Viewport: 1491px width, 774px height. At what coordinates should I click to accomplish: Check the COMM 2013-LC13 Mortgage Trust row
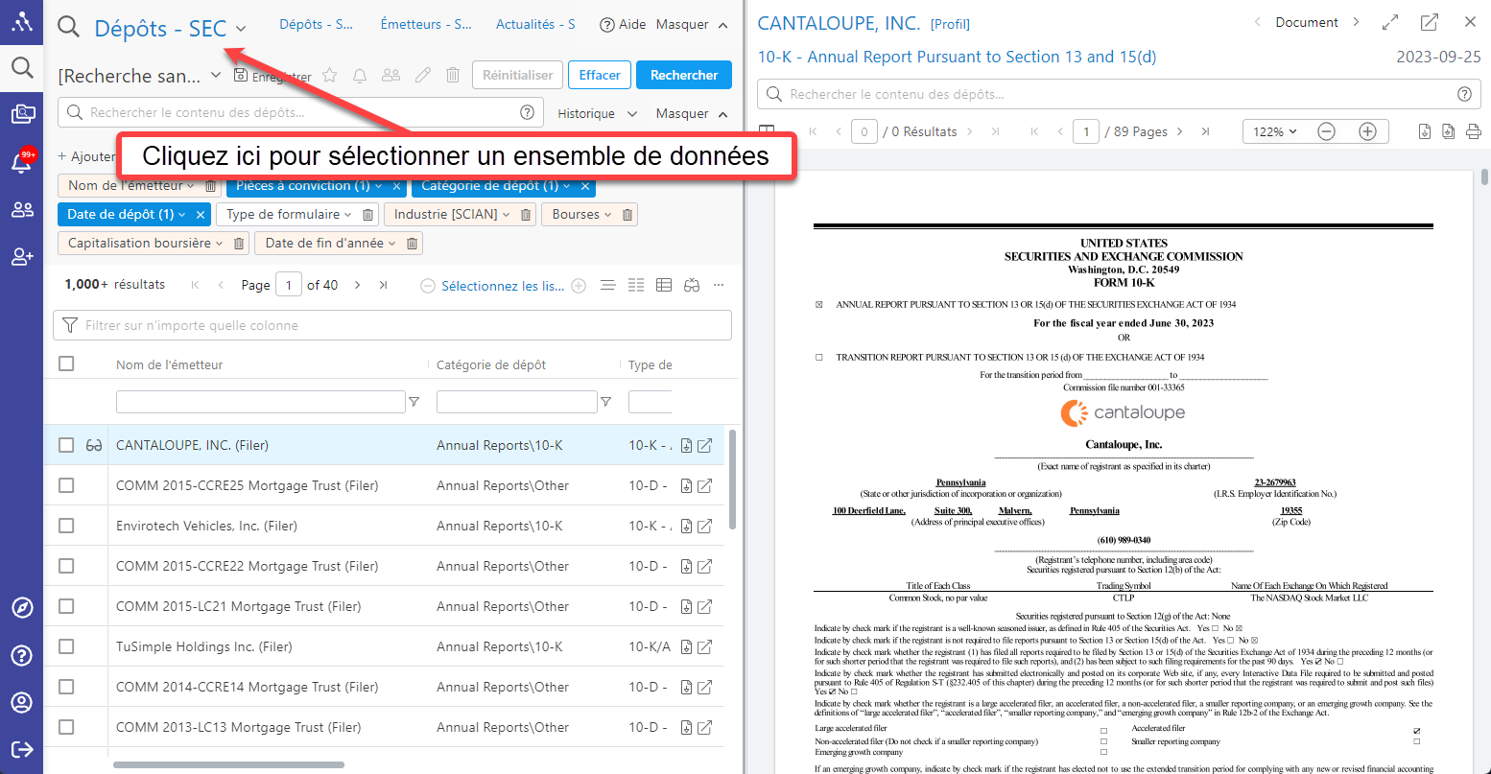pyautogui.click(x=66, y=727)
